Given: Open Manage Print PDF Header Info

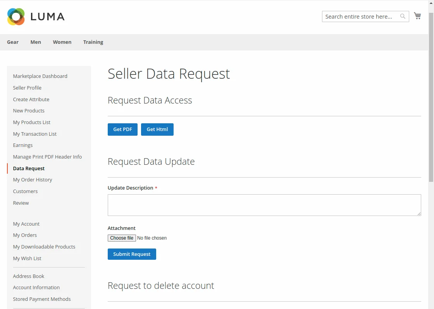Looking at the screenshot, I should pyautogui.click(x=47, y=157).
